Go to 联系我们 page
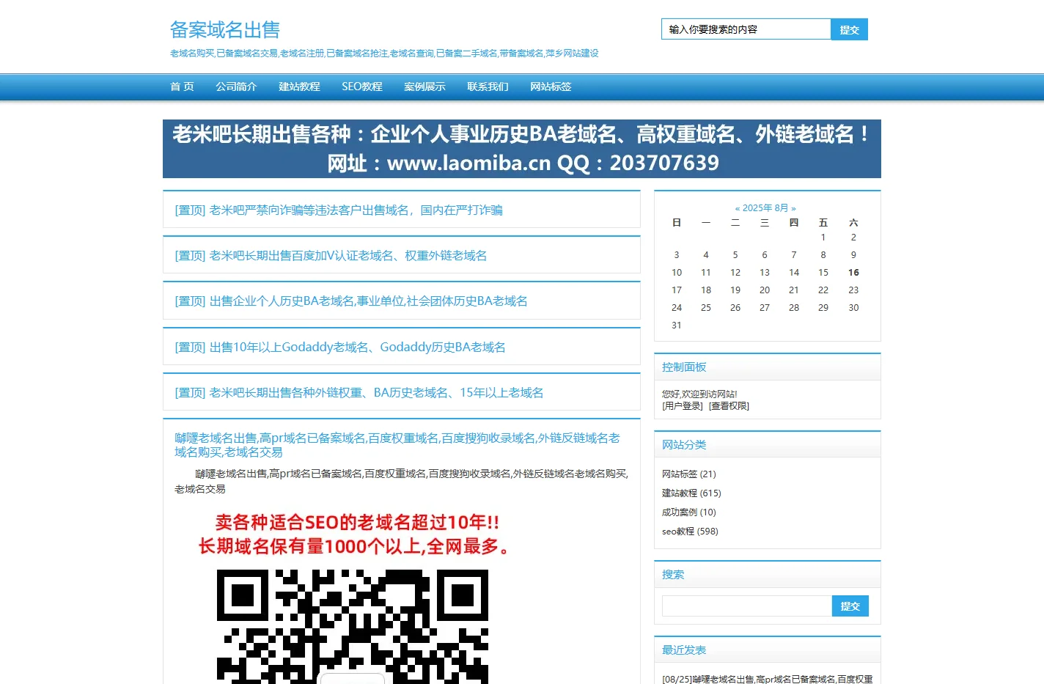Image resolution: width=1044 pixels, height=684 pixels. click(488, 87)
